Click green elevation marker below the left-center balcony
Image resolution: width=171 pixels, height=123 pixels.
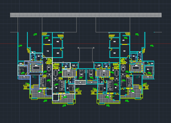pyautogui.click(x=64, y=105)
